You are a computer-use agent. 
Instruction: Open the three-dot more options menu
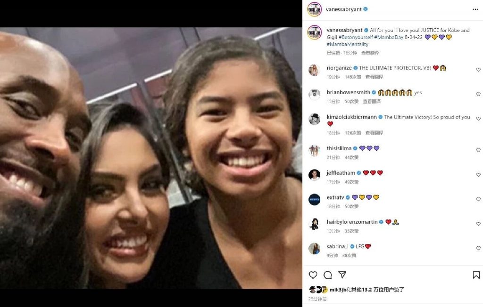click(x=475, y=9)
